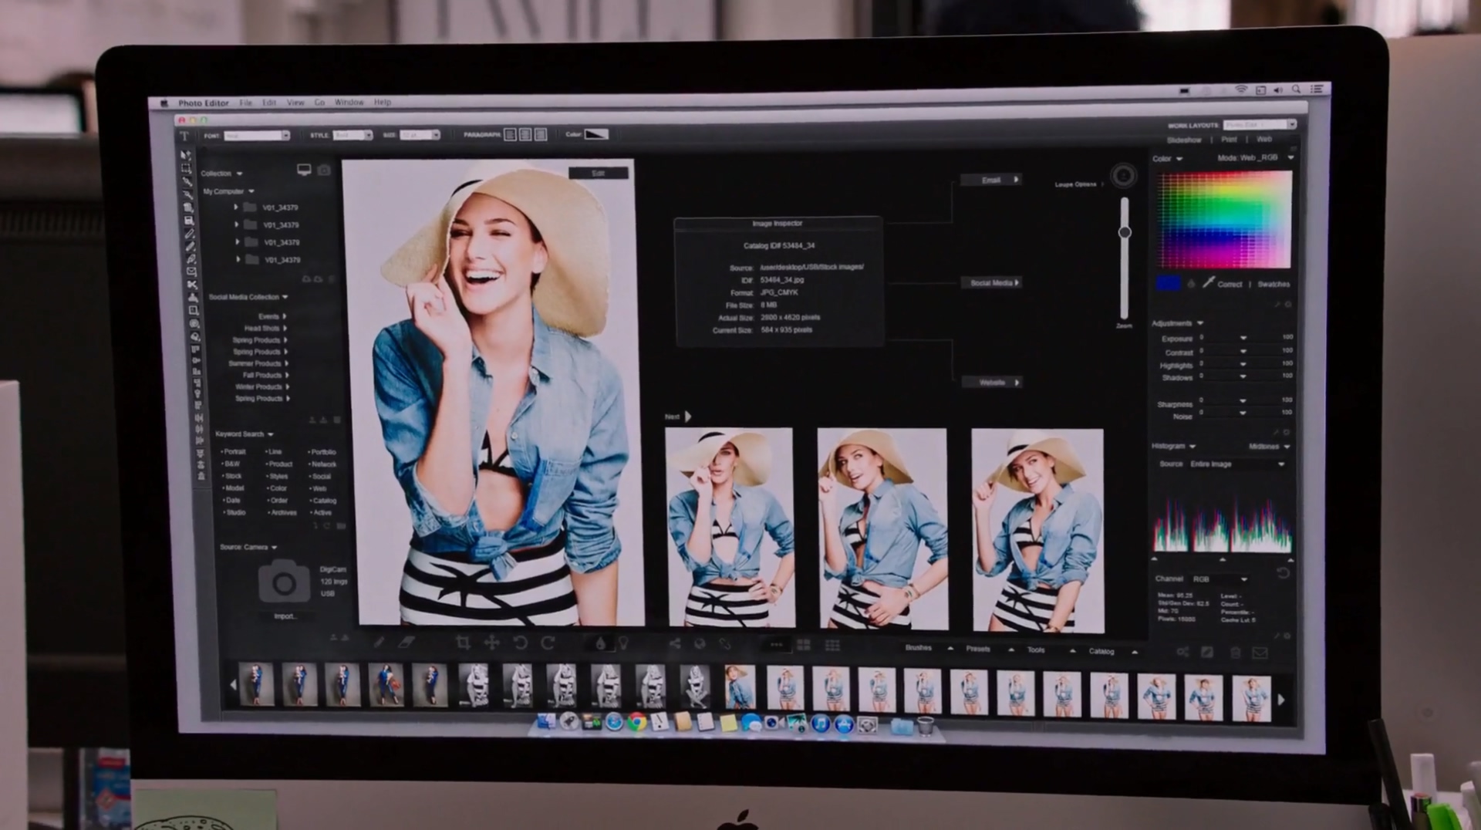Click the Edit button on the photo

point(598,174)
